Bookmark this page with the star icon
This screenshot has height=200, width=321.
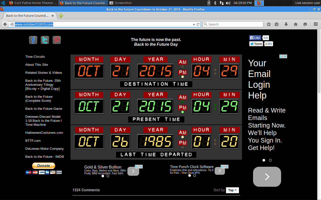click(269, 24)
